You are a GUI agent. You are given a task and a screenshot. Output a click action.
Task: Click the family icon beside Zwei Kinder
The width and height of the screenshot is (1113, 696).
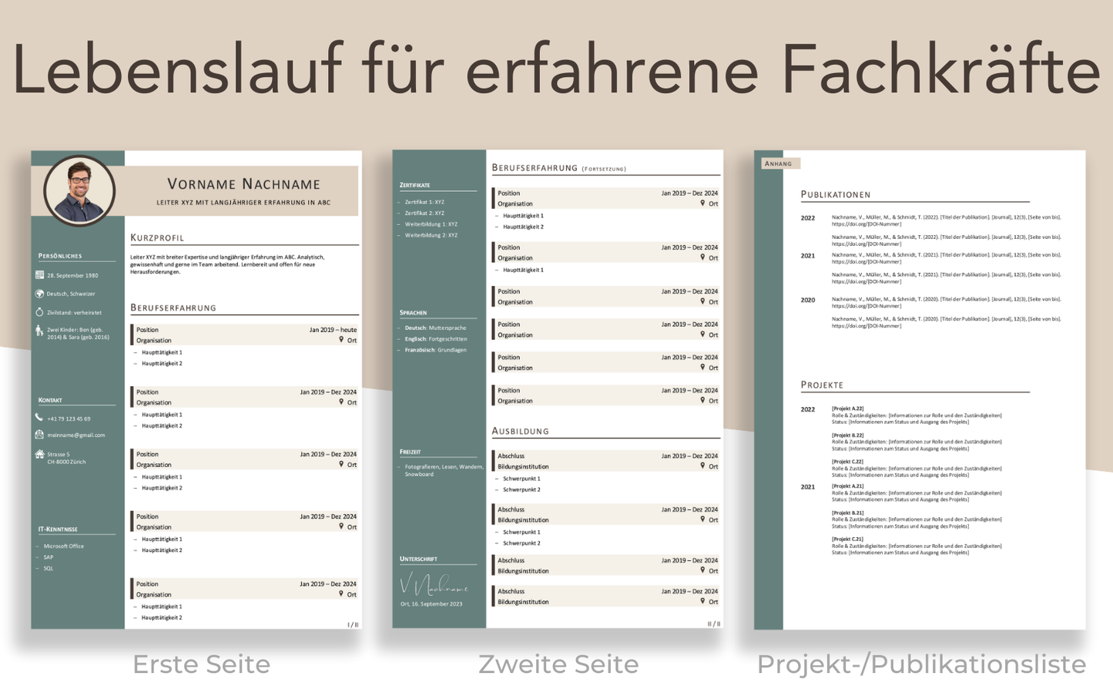[x=39, y=331]
